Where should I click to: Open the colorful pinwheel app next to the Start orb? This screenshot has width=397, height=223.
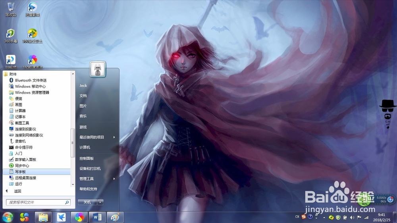pos(25,217)
